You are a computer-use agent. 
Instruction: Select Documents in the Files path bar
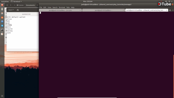point(30,5)
